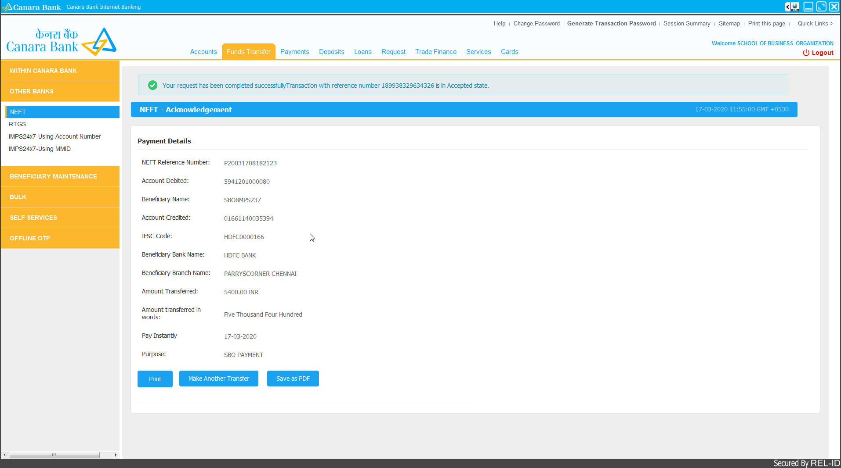Click amount 5400.00 INR
The width and height of the screenshot is (841, 468).
(241, 292)
